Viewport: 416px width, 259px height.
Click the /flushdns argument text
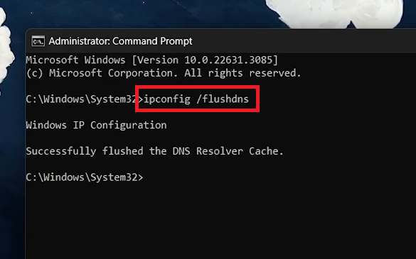click(223, 99)
